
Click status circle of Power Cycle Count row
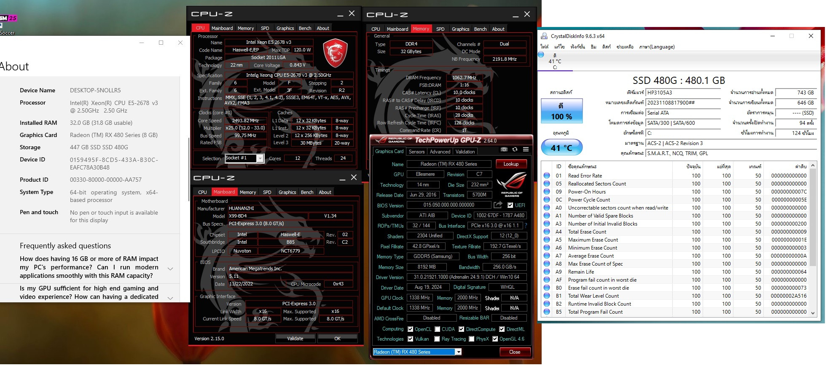point(547,199)
